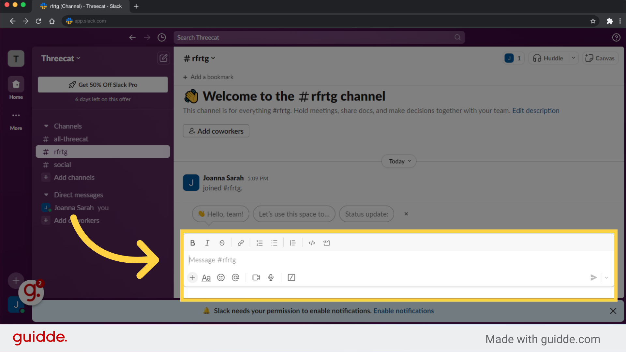Toggle the code block formatting
Viewport: 626px width, 352px height.
[326, 242]
